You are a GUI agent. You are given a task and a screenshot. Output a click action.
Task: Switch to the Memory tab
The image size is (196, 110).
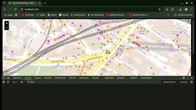pyautogui.click(x=72, y=78)
